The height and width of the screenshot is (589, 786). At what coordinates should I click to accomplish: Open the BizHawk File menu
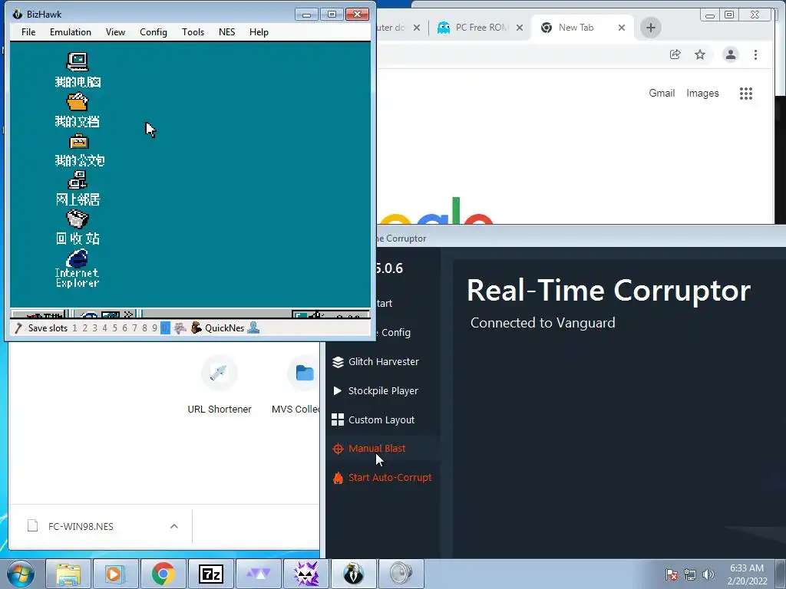click(x=28, y=32)
